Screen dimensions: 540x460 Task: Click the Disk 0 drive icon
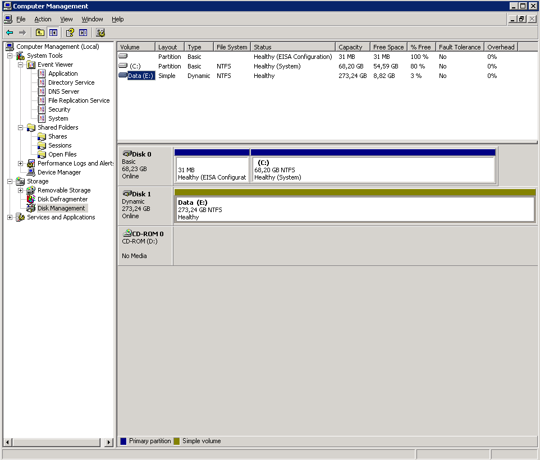click(x=127, y=154)
